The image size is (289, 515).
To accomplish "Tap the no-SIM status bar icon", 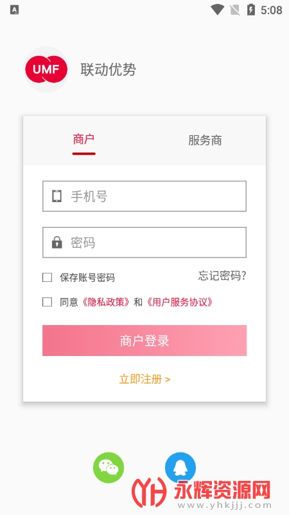I will click(234, 10).
